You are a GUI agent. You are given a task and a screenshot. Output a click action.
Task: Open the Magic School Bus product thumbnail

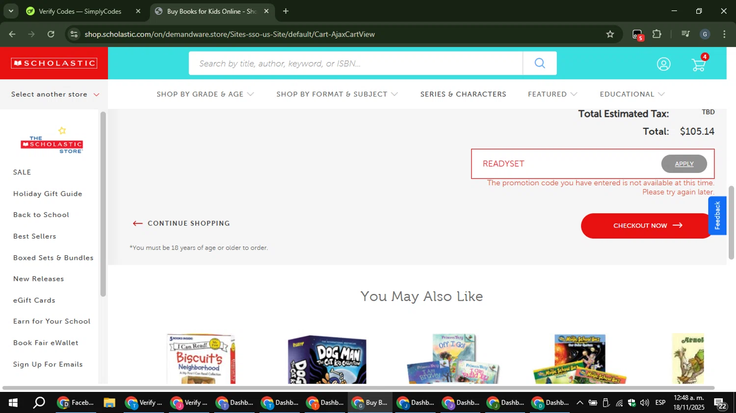coord(579,359)
